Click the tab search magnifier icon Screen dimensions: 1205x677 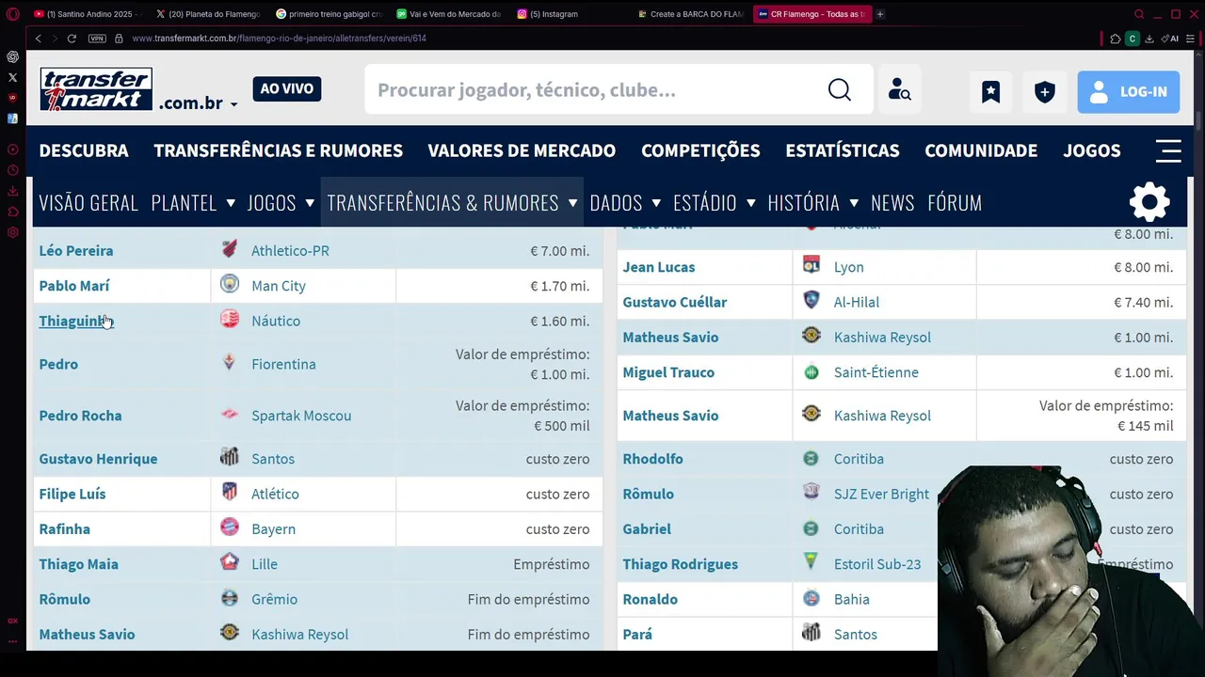1139,14
